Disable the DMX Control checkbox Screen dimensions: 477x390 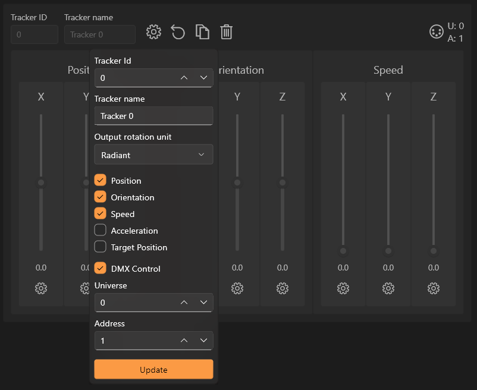pos(101,269)
